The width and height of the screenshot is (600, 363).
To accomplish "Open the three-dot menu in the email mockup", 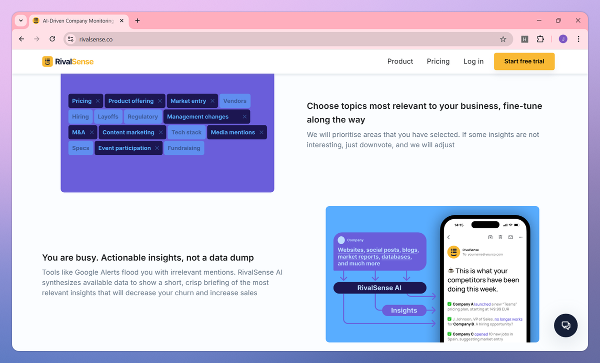I will tap(521, 237).
